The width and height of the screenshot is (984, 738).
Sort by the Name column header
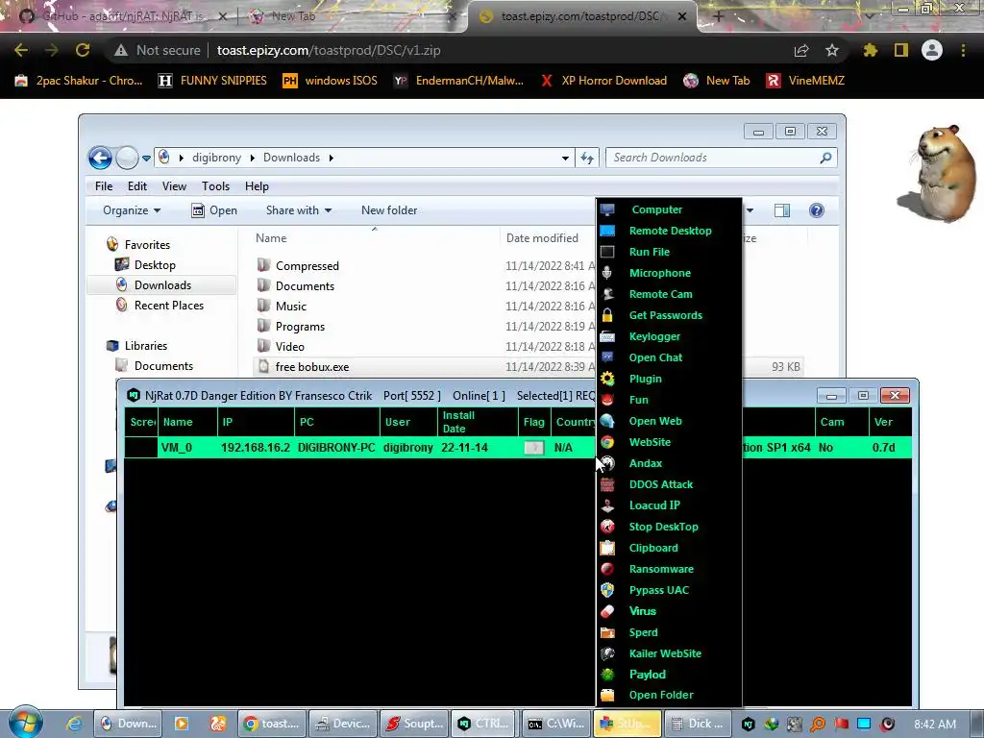click(x=271, y=238)
